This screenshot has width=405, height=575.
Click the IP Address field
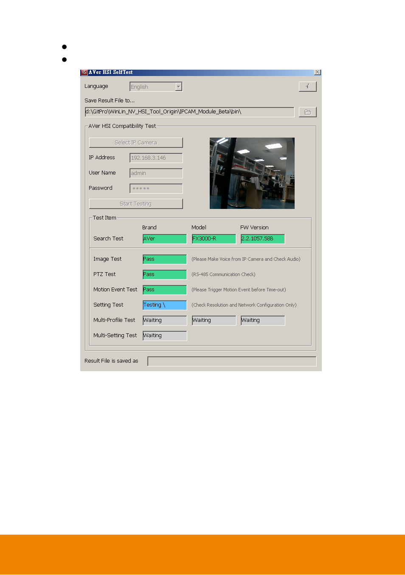click(x=156, y=158)
